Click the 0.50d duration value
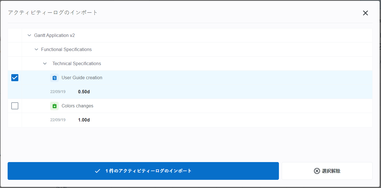381x188 pixels. [x=84, y=92]
